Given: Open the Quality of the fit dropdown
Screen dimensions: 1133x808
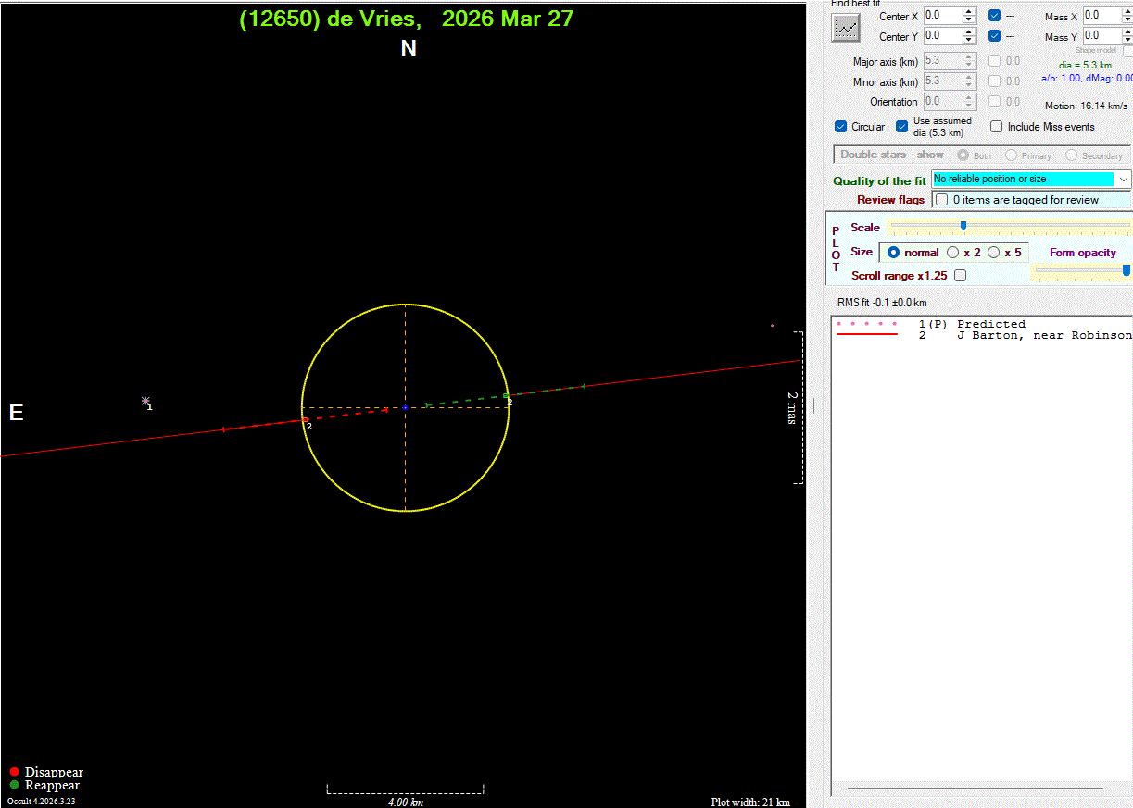Looking at the screenshot, I should 1123,179.
